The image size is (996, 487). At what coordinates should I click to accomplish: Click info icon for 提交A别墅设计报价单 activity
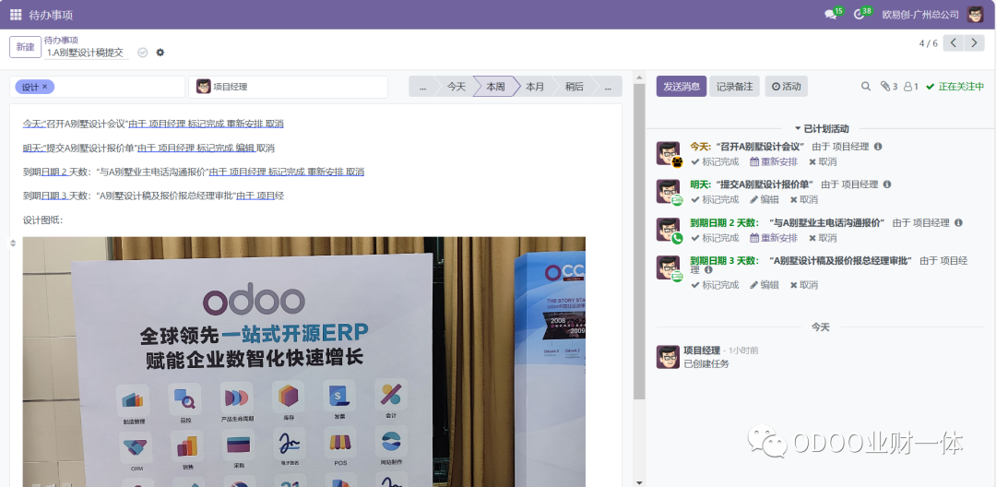click(x=887, y=184)
